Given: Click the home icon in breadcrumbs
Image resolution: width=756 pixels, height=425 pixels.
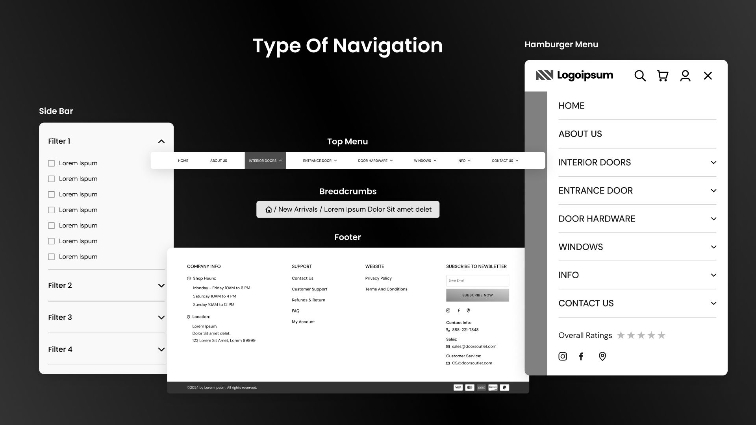Looking at the screenshot, I should click(269, 209).
